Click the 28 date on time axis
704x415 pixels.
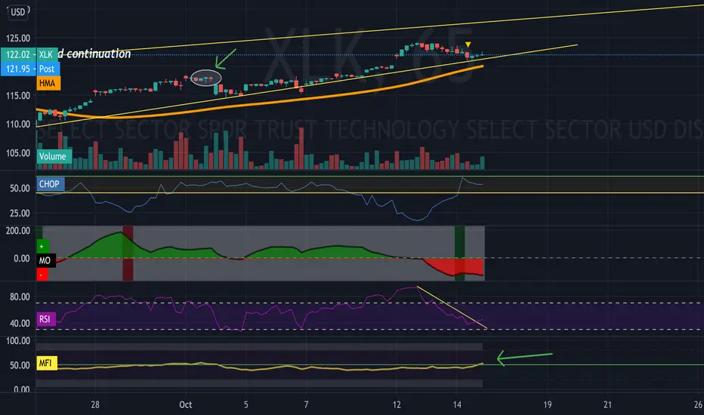point(95,404)
